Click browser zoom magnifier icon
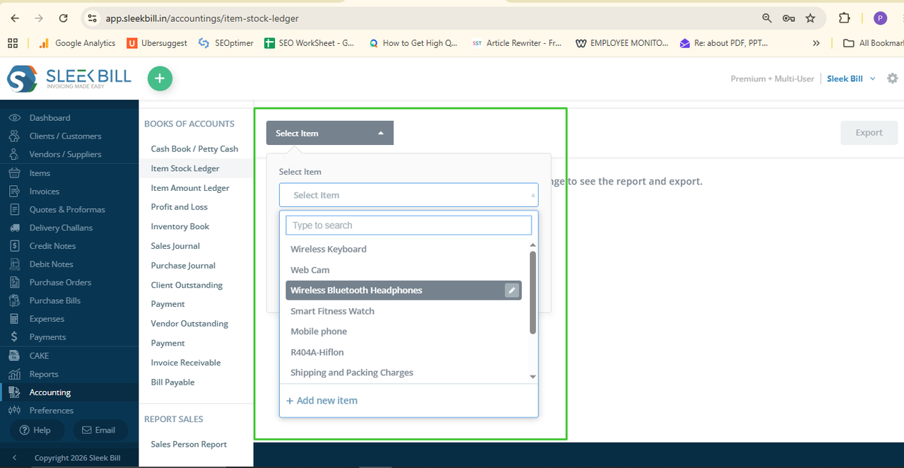Image resolution: width=904 pixels, height=468 pixels. click(767, 18)
